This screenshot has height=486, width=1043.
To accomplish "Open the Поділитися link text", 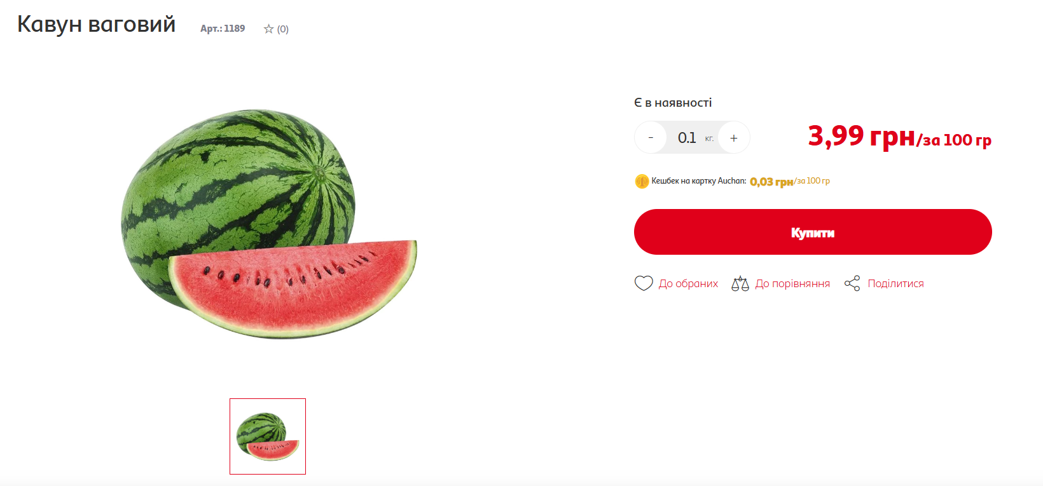I will click(x=895, y=283).
